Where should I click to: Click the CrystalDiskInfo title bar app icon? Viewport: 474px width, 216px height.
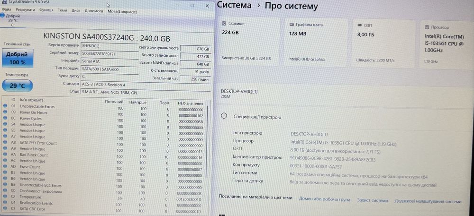(4, 2)
